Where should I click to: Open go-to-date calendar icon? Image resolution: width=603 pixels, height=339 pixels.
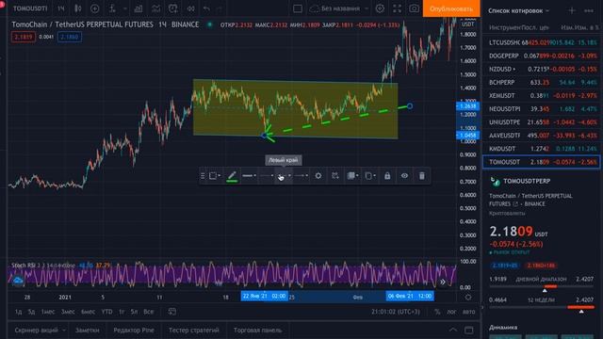(171, 312)
